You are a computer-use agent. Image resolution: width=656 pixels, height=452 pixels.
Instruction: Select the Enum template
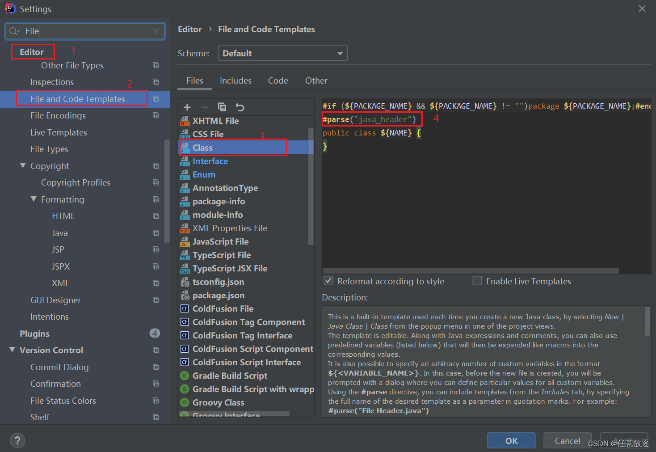coord(204,174)
